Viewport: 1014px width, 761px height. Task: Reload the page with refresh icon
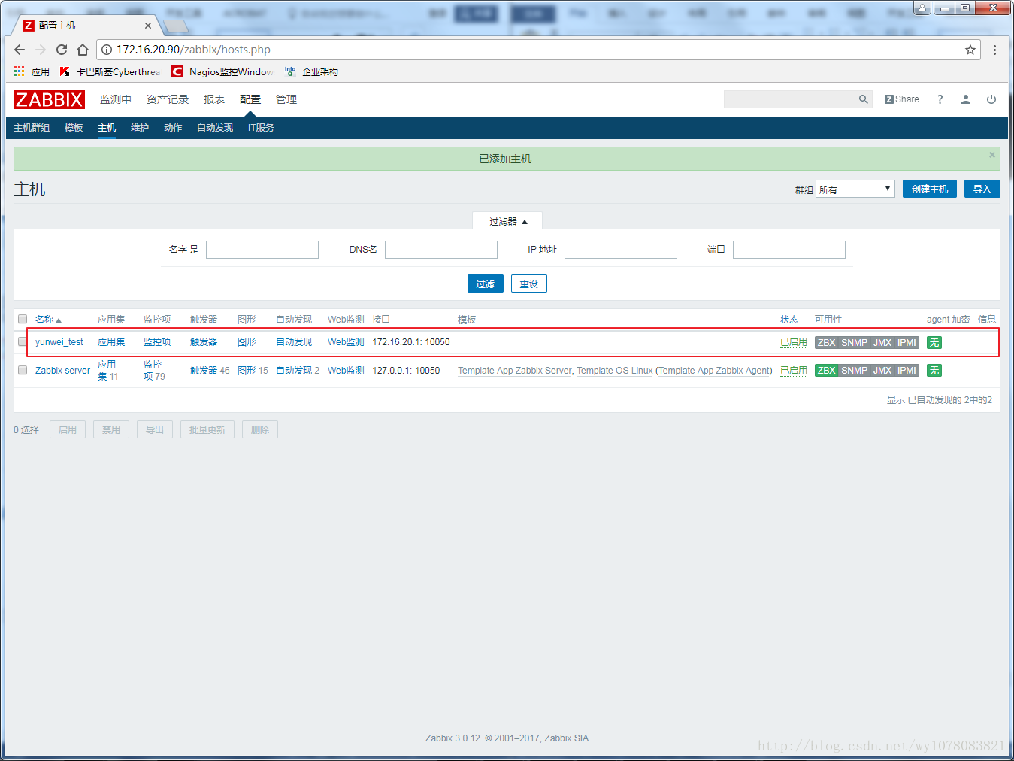pyautogui.click(x=62, y=50)
